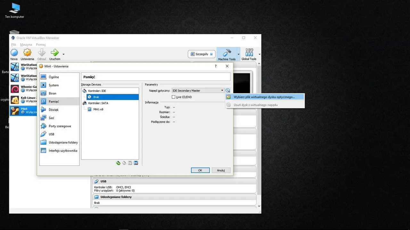Maximize the VirtualBox Menedżer window
This screenshot has width=410, height=230.
(243, 38)
